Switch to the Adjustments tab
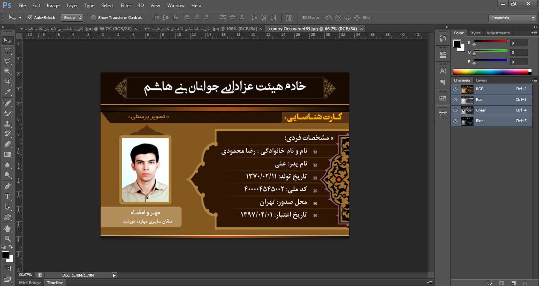 [498, 33]
